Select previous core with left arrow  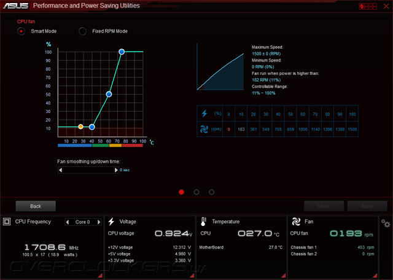point(67,222)
